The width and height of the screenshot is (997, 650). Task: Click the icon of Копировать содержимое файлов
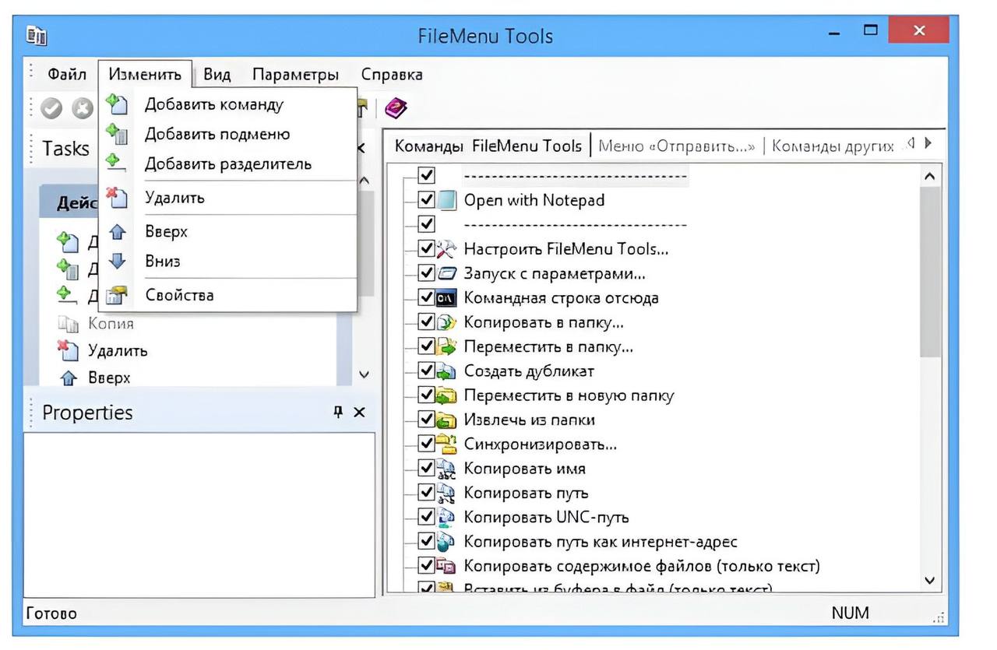pyautogui.click(x=446, y=566)
